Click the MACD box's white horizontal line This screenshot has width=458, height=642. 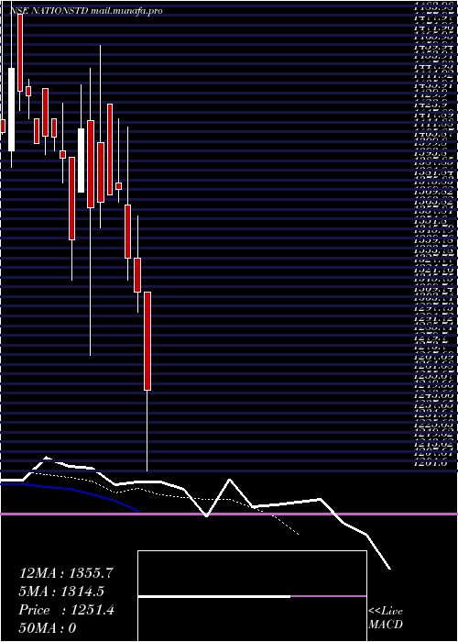point(214,596)
